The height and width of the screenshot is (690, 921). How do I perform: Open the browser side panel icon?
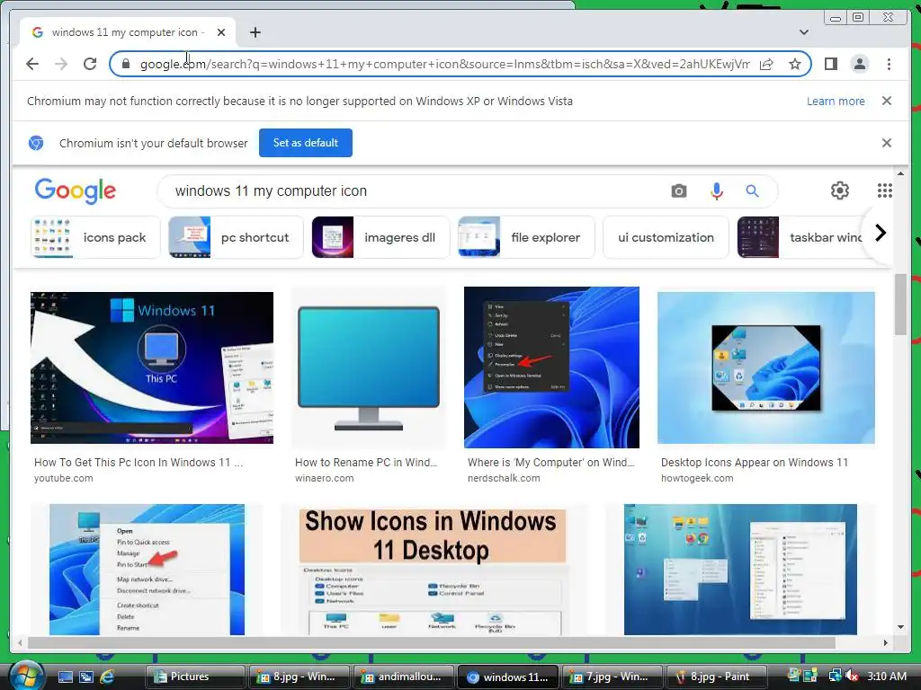click(830, 64)
